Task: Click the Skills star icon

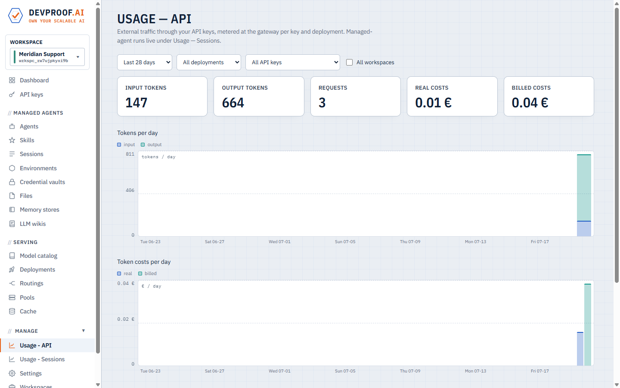Action: click(x=12, y=140)
